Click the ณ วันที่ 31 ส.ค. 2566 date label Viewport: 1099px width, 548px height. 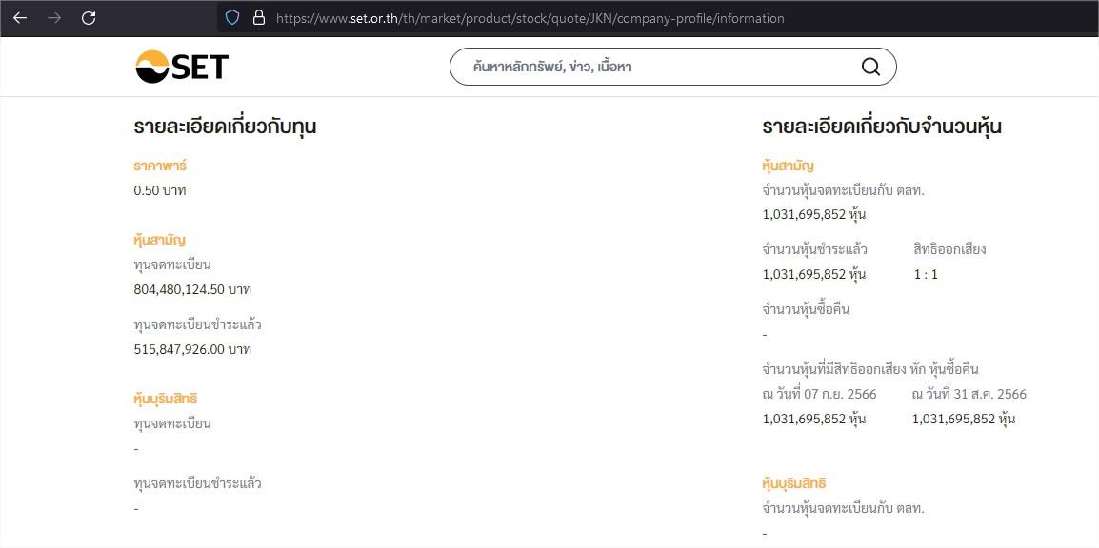[x=969, y=394]
